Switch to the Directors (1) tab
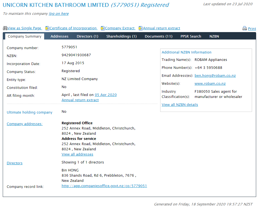The image size is (260, 209). 87,36
